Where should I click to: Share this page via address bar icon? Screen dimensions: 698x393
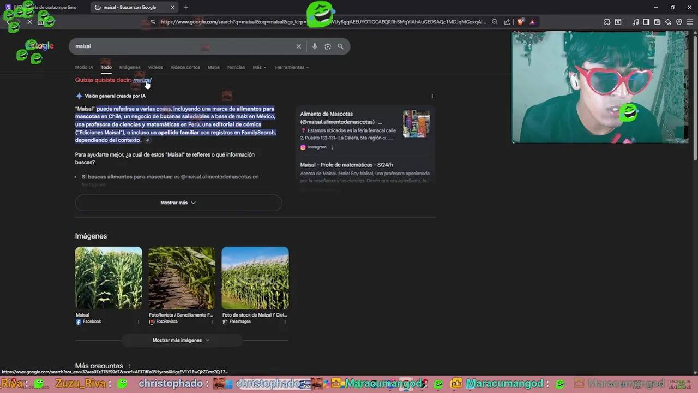click(507, 22)
